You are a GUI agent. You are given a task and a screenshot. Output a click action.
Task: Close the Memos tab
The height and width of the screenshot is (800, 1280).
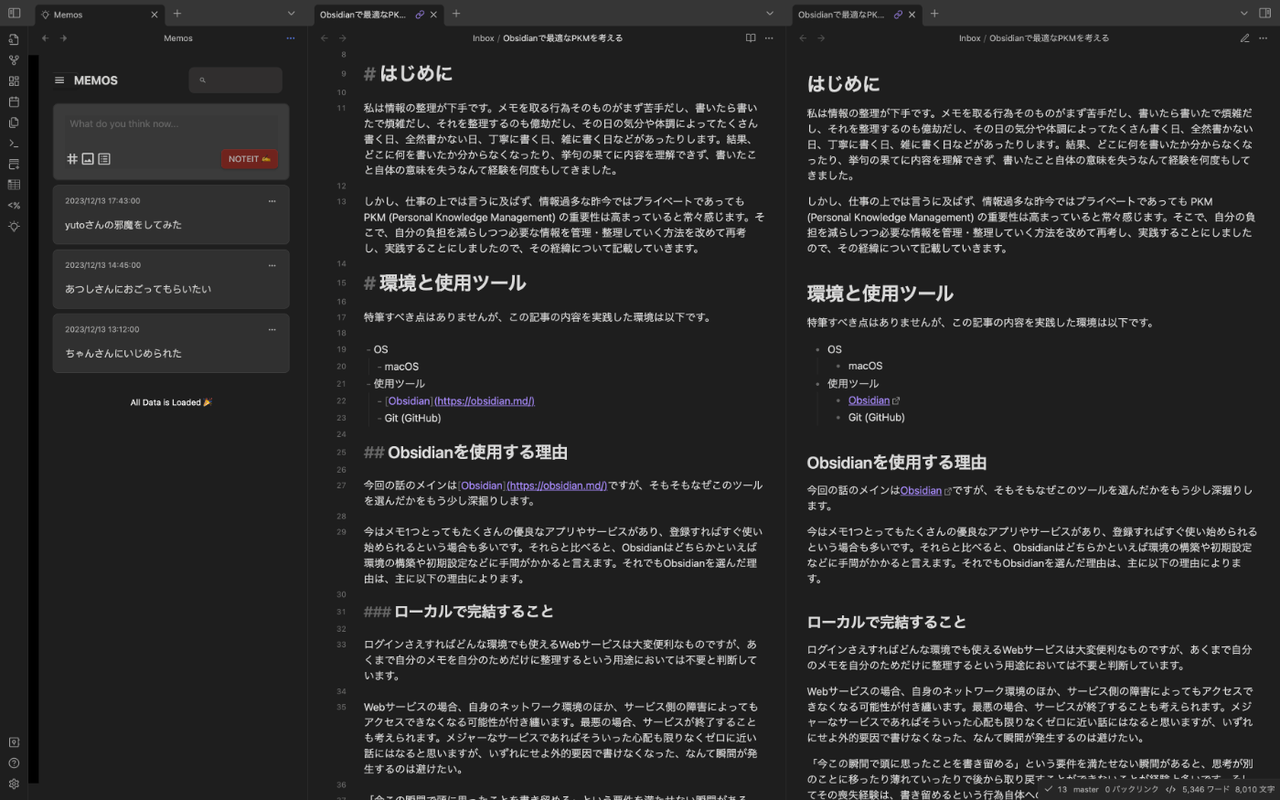coord(154,15)
